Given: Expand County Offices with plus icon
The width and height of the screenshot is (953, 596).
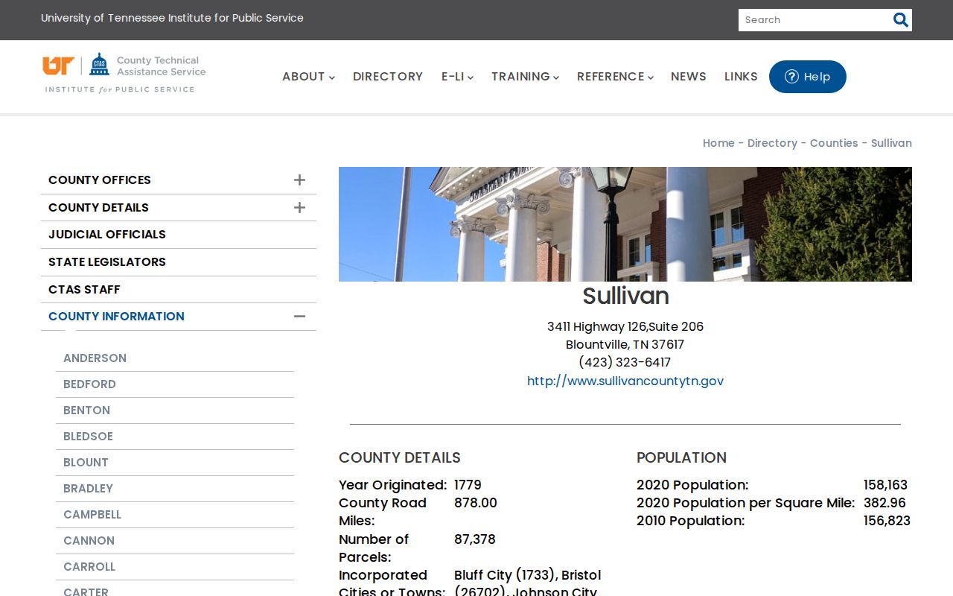Looking at the screenshot, I should [x=299, y=180].
